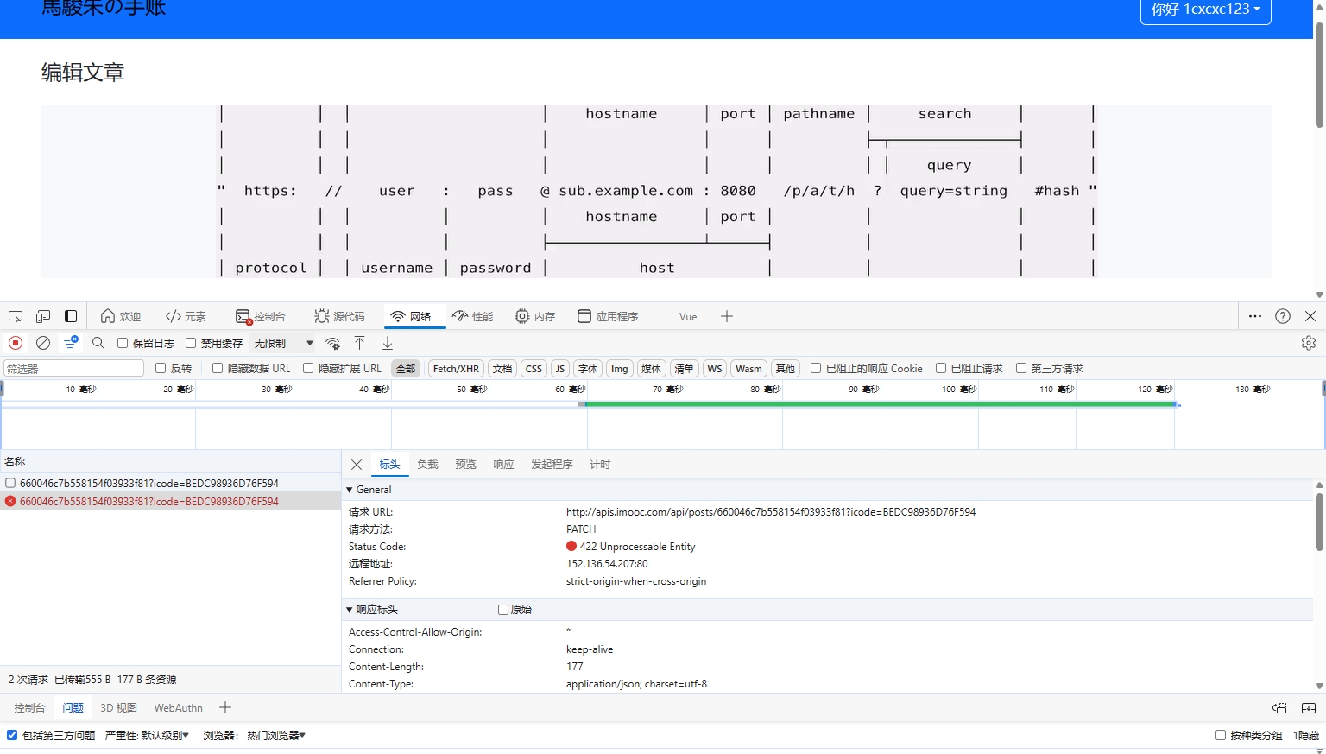This screenshot has width=1326, height=754.
Task: Switch to 响应 response tab
Action: pyautogui.click(x=503, y=465)
